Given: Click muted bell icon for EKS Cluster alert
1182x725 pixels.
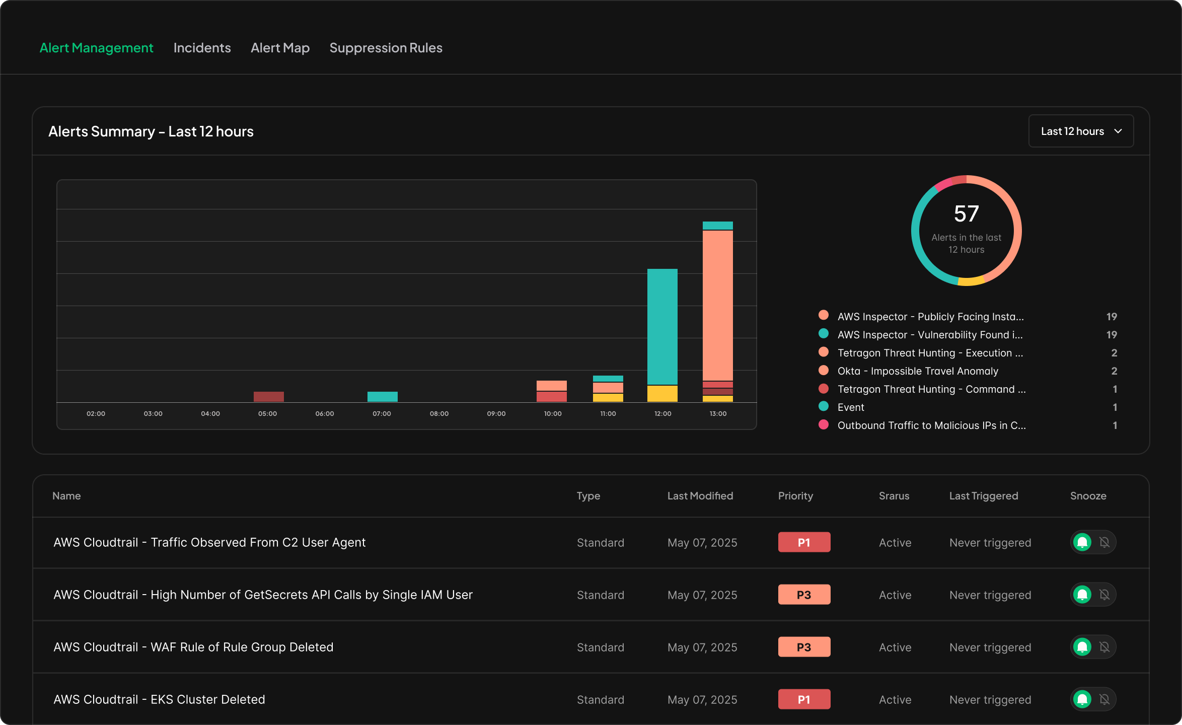Looking at the screenshot, I should click(x=1104, y=699).
